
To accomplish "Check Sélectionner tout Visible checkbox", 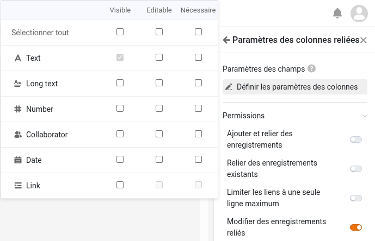I will (x=120, y=31).
